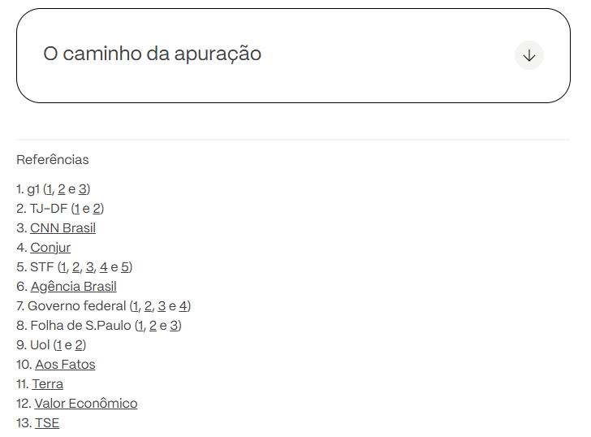The image size is (591, 437).
Task: Open the Conjur reference link
Action: 50,247
